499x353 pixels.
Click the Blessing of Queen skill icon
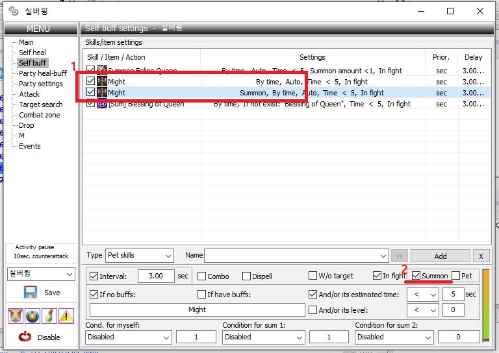(102, 104)
